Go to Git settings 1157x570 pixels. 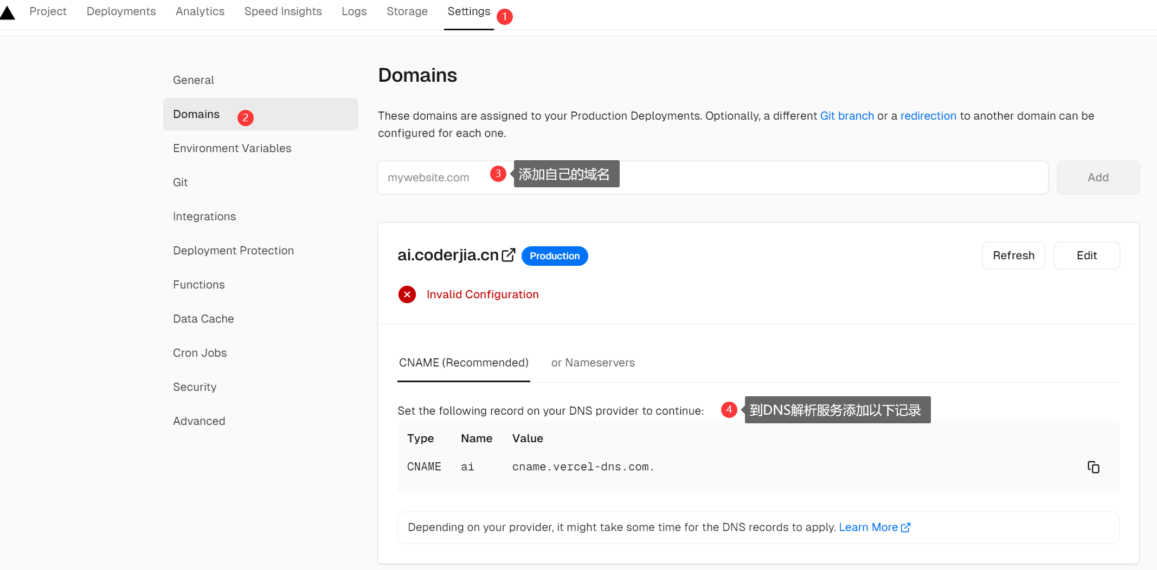[180, 182]
